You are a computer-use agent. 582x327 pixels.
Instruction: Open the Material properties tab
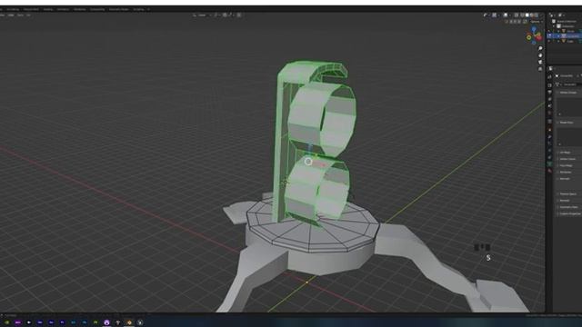pyautogui.click(x=549, y=171)
